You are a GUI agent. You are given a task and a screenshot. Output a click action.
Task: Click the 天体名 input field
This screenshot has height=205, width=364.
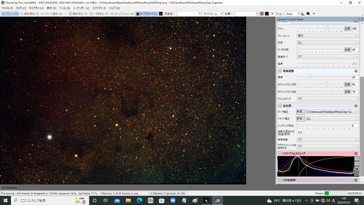[189, 14]
